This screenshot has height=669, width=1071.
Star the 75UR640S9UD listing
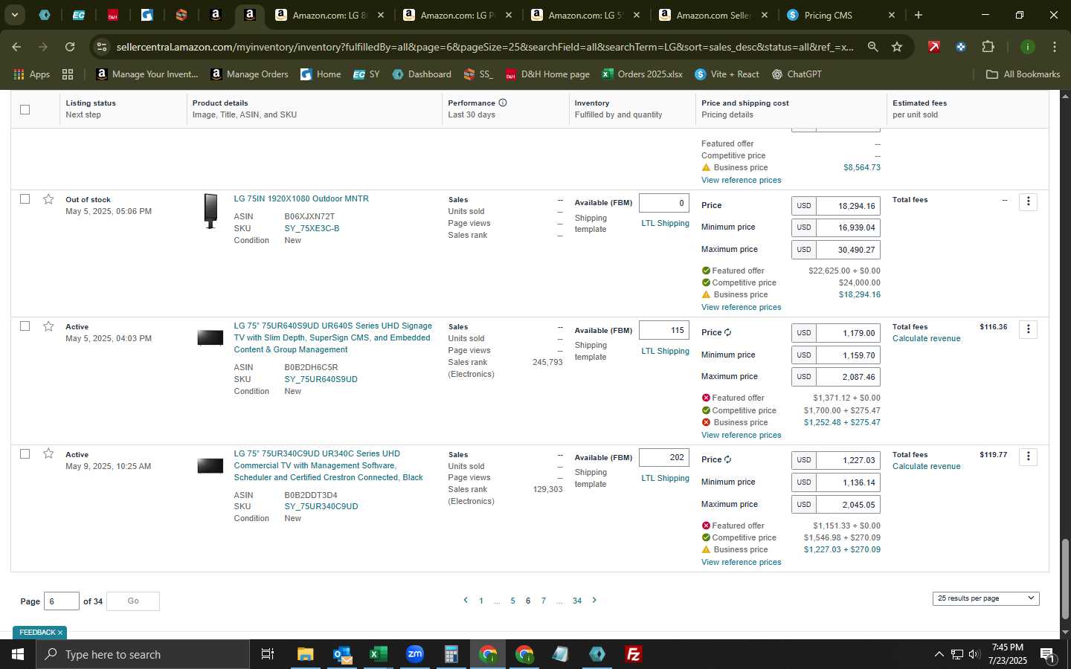(48, 326)
